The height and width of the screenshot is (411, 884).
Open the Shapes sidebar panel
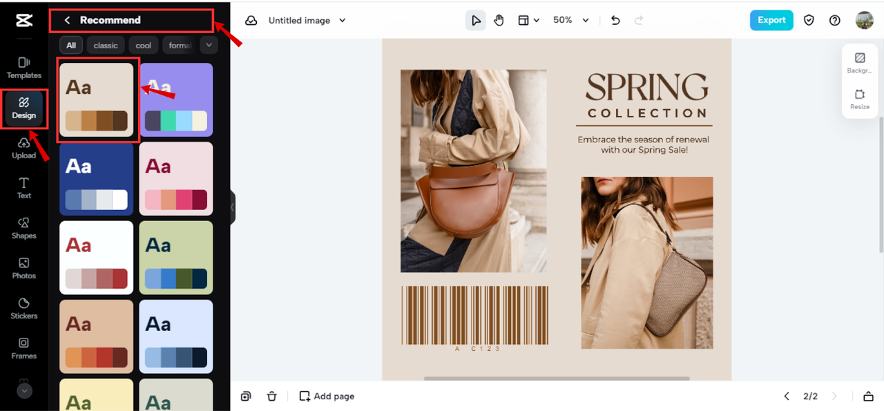click(24, 228)
